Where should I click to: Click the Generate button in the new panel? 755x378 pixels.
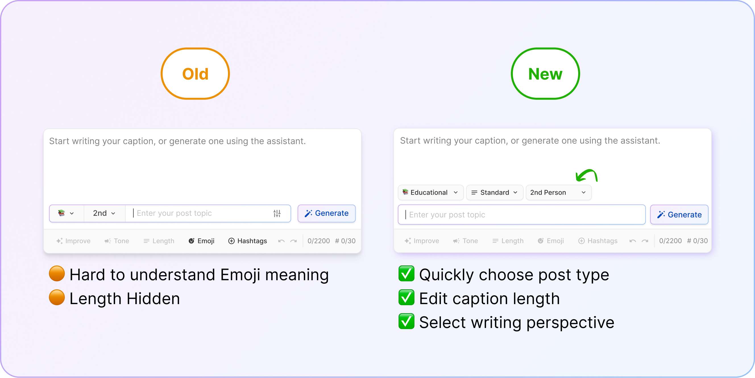(679, 215)
